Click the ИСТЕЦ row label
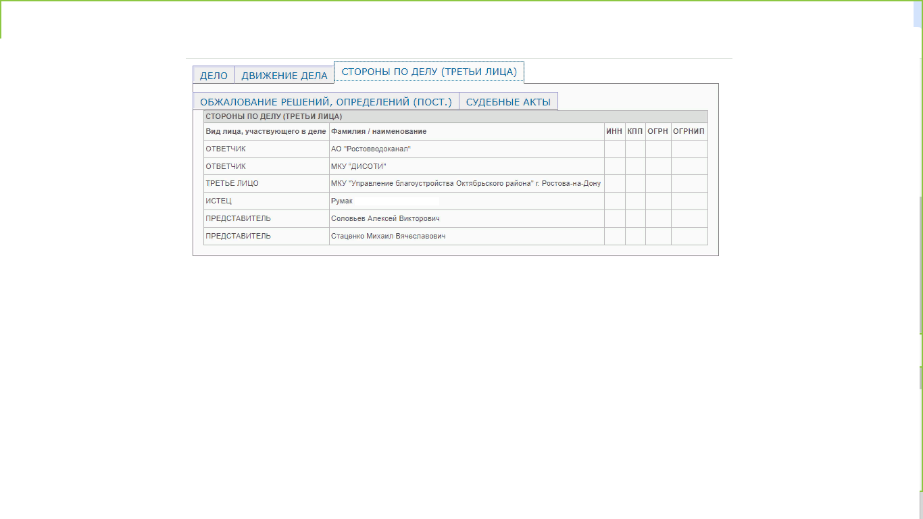Screen dimensions: 923x519 coord(218,201)
